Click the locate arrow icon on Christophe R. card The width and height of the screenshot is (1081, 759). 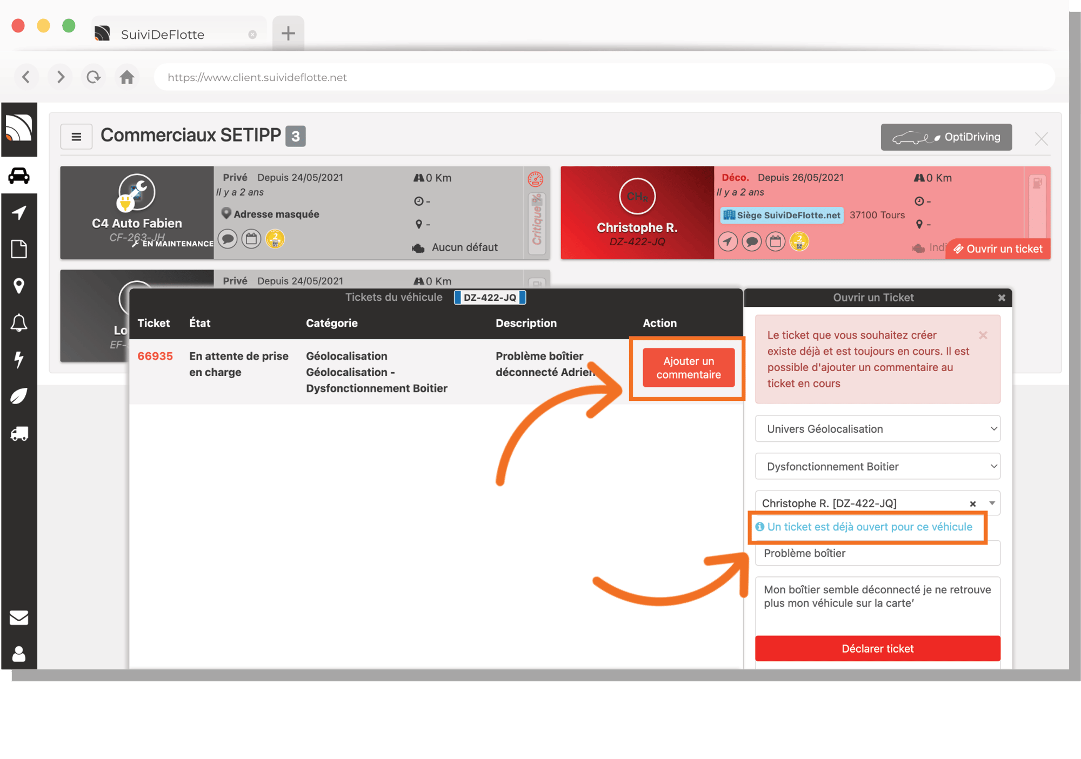click(728, 241)
